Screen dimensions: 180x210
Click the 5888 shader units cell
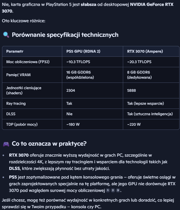[x=132, y=90]
